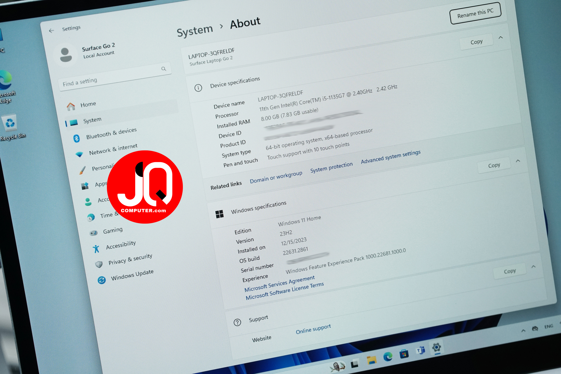The width and height of the screenshot is (561, 374).
Task: Click the Windows logo specifications icon
Action: coord(219,214)
